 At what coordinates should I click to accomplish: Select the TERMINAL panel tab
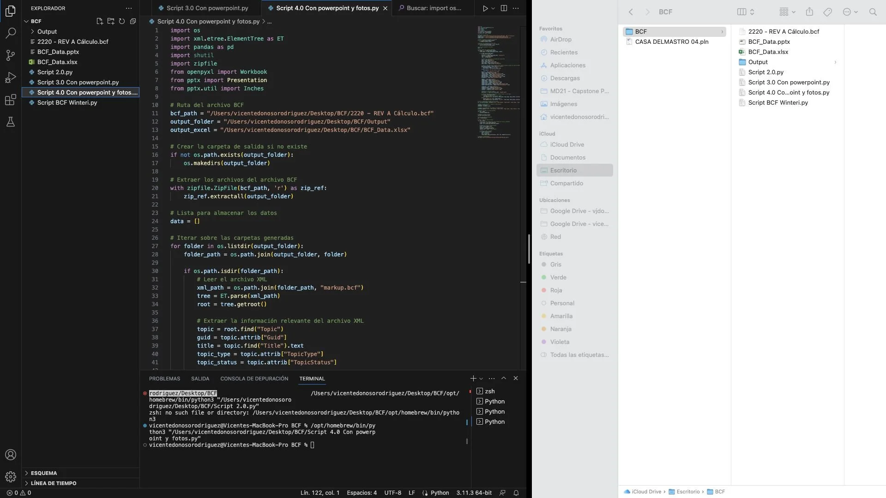312,379
